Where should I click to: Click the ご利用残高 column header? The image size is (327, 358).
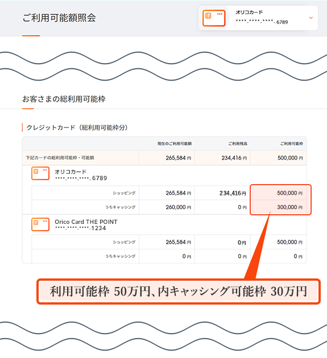pyautogui.click(x=238, y=144)
